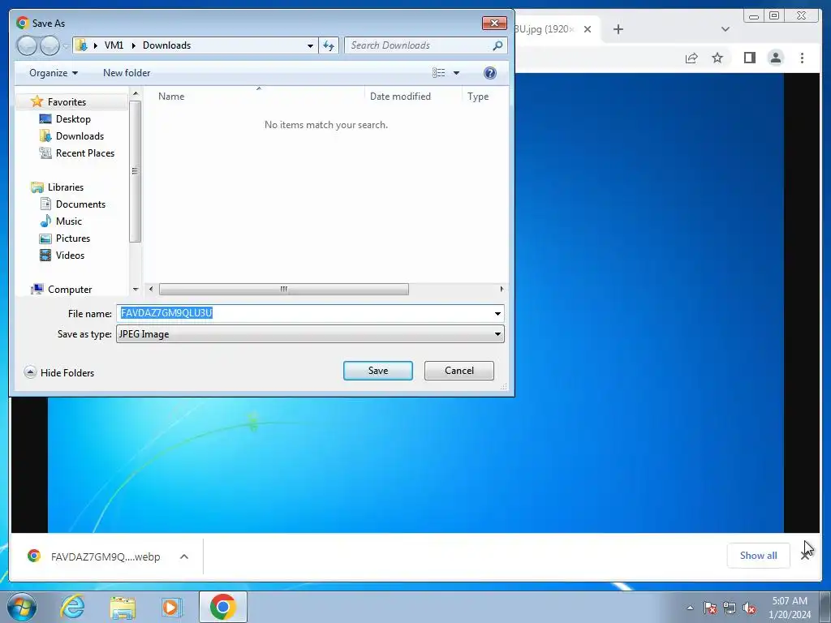
Task: Change view with the views icon
Action: 439,73
